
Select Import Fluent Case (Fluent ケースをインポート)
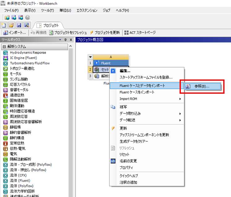pyautogui.click(x=147, y=92)
